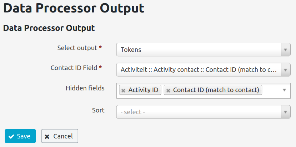Expand the Sort dropdown arrow

(x=285, y=112)
